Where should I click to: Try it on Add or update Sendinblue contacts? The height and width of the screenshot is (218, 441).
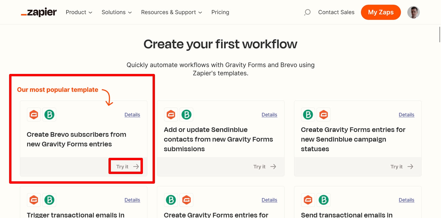coord(265,167)
